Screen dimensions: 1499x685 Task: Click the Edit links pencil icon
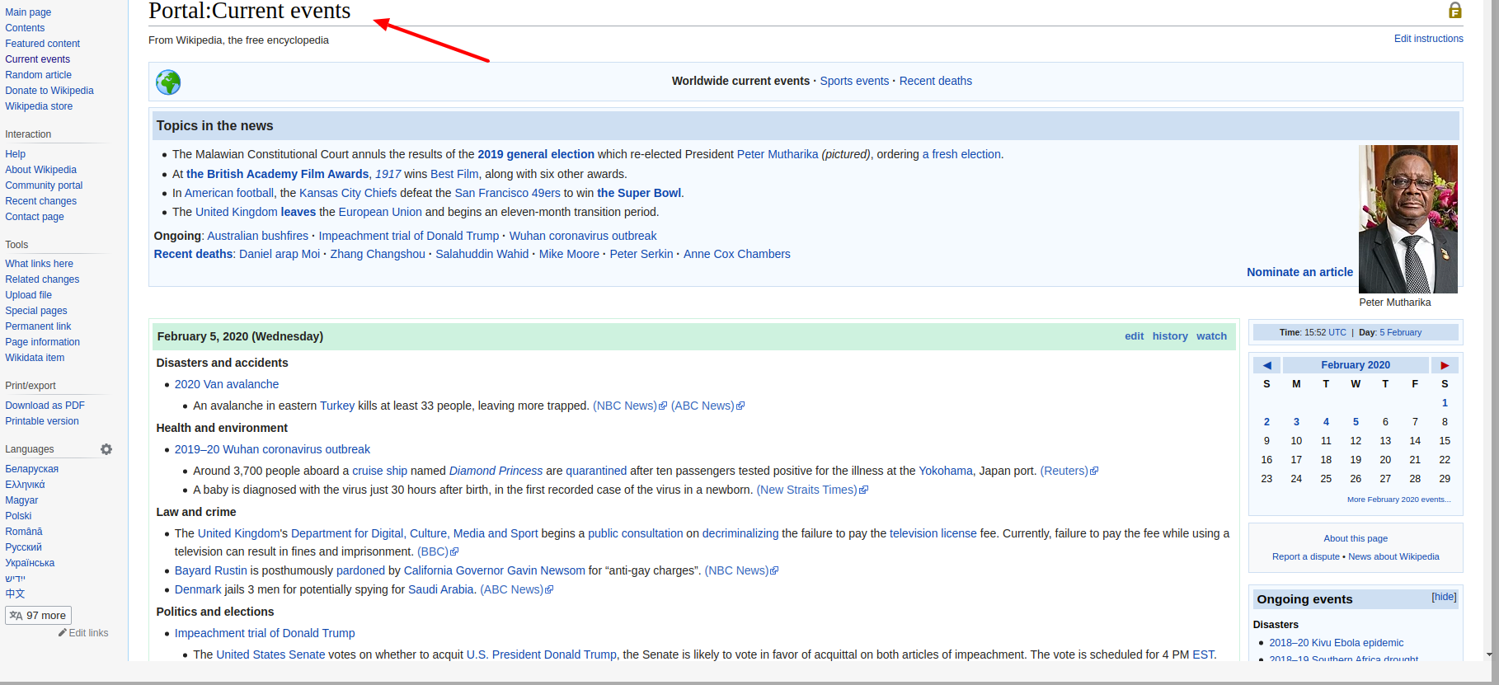(63, 633)
